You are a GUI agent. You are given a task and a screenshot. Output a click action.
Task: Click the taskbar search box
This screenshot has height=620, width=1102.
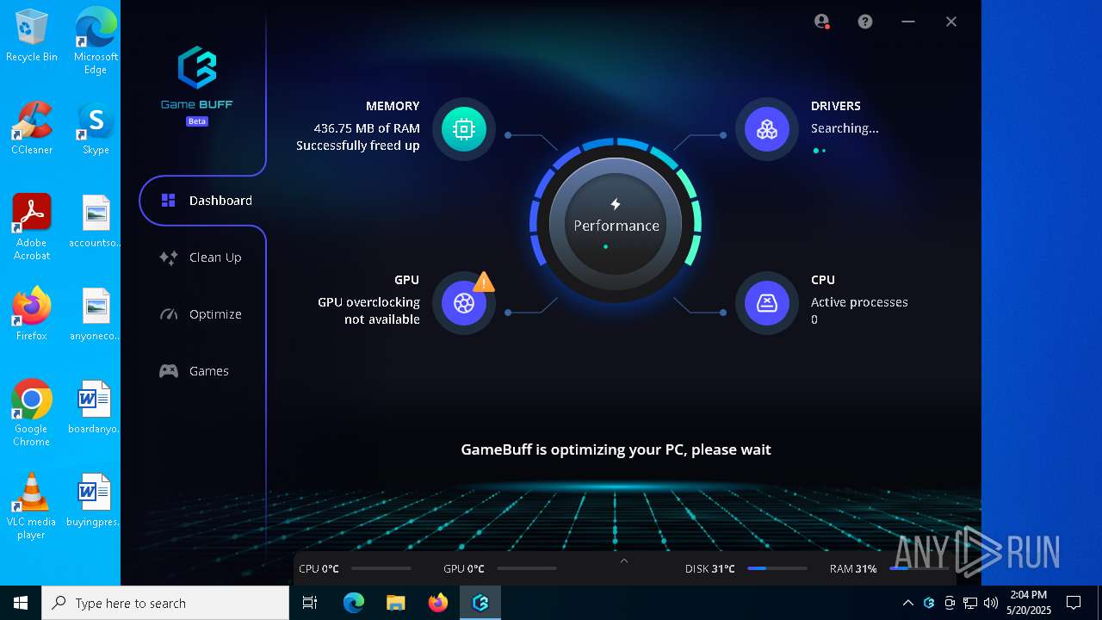[165, 603]
